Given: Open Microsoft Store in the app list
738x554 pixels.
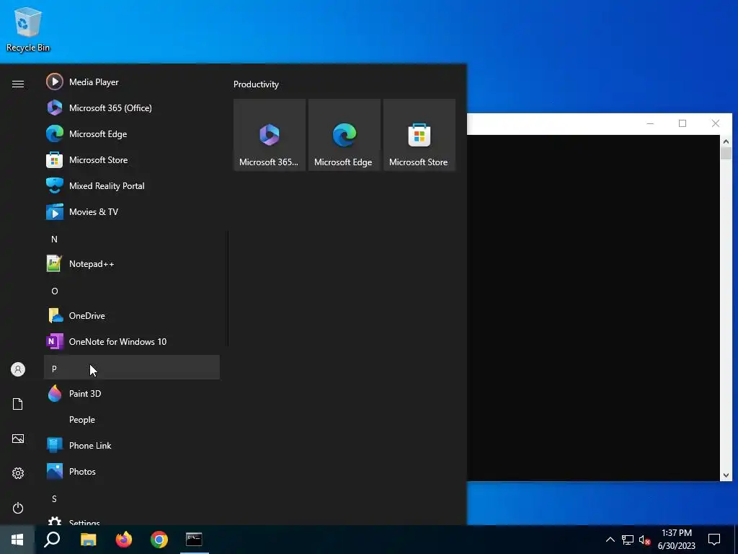Looking at the screenshot, I should click(x=132, y=159).
